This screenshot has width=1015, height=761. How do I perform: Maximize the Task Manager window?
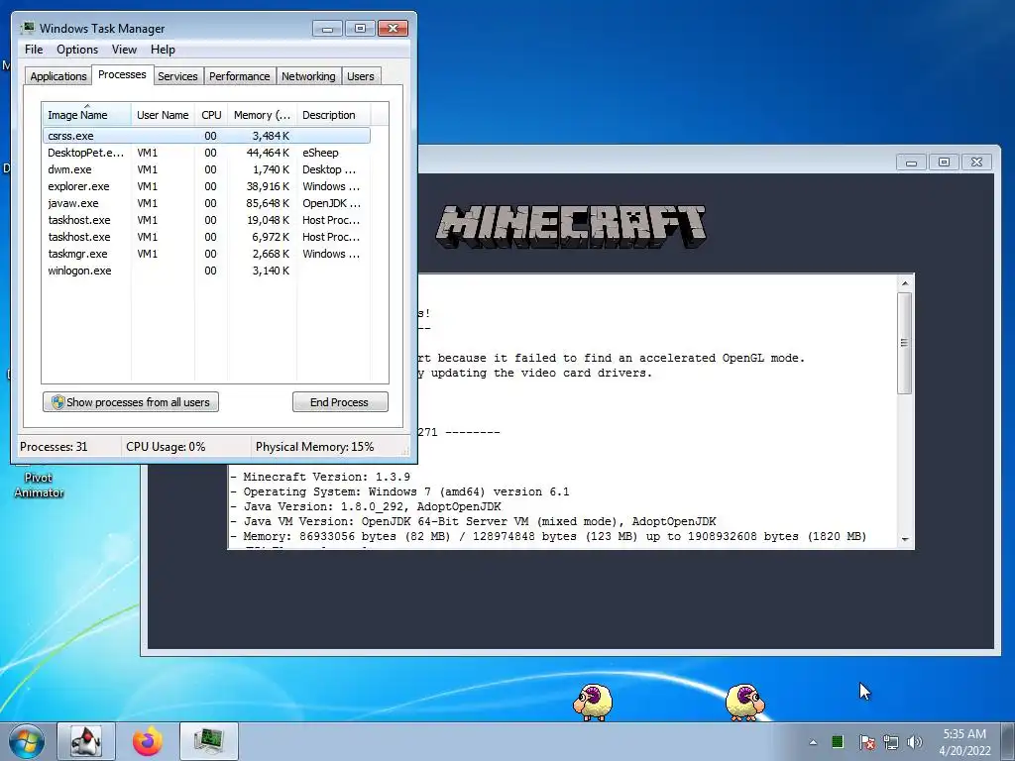360,29
